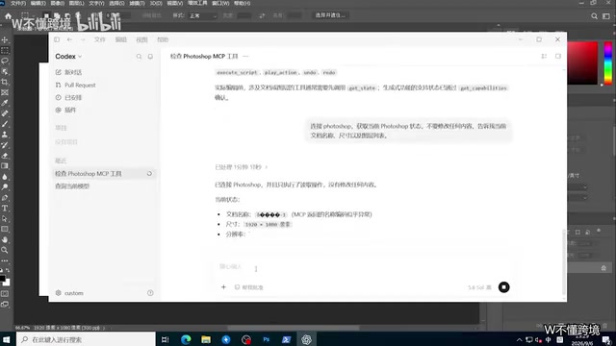Select the Path Selection tool
This screenshot has width=616, height=346.
tap(5, 219)
